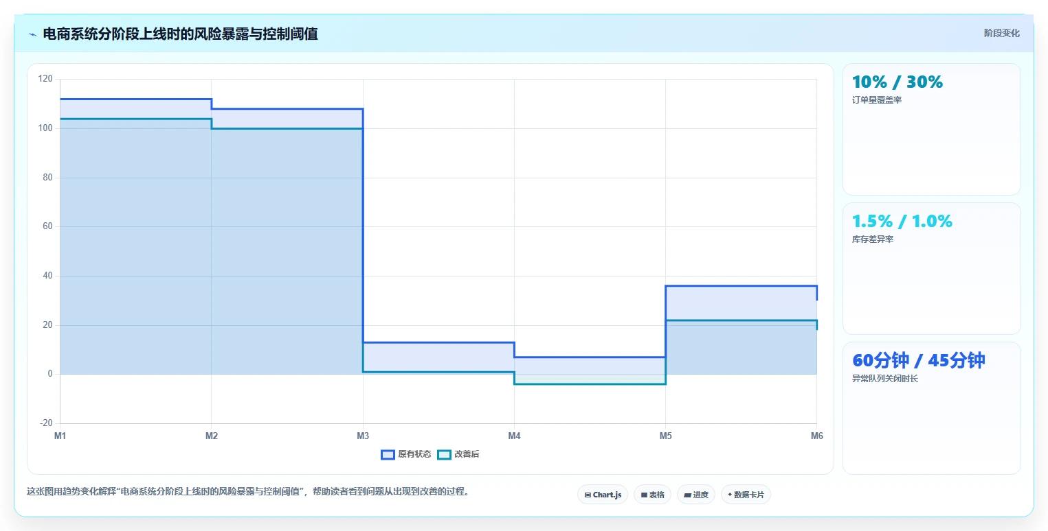Click the 100 y-axis tick label
The width and height of the screenshot is (1048, 531).
(45, 128)
